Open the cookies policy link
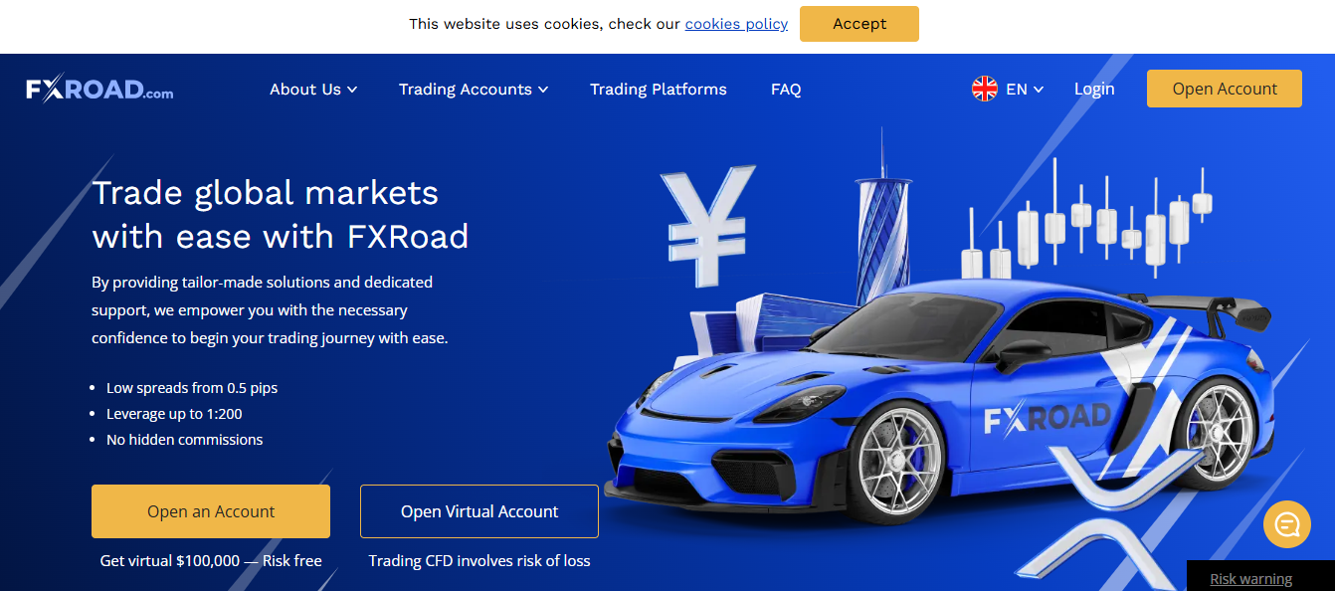 (736, 24)
